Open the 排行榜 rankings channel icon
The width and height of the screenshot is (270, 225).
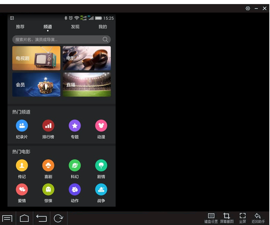48,125
